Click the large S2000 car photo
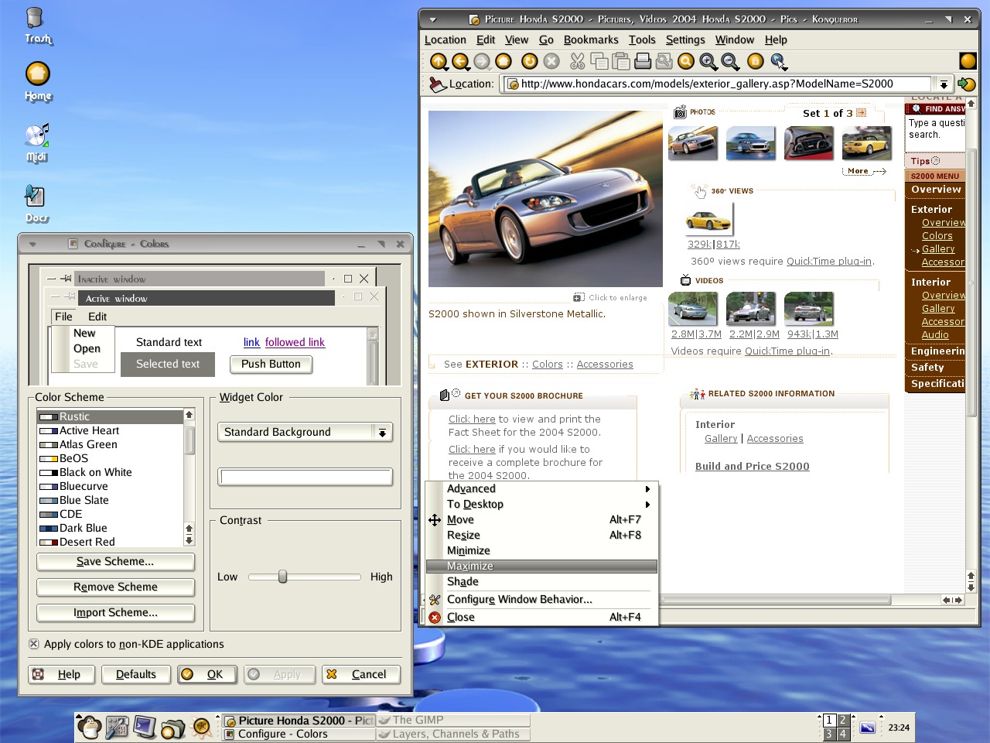This screenshot has height=743, width=990. pos(545,198)
